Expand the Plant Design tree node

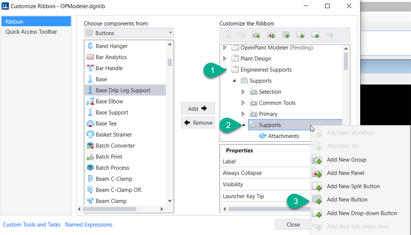click(x=225, y=59)
